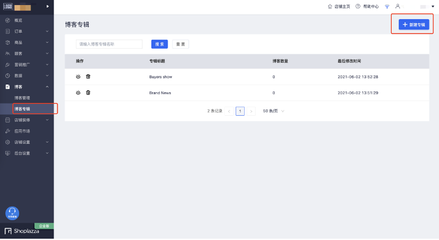This screenshot has height=240, width=439.
Task: Open 应用市场 app market wrench icon
Action: tap(8, 131)
